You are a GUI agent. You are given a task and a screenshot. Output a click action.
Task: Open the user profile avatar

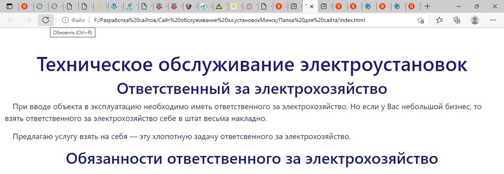(475, 20)
